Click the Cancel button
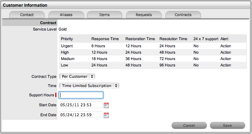 coord(189,125)
